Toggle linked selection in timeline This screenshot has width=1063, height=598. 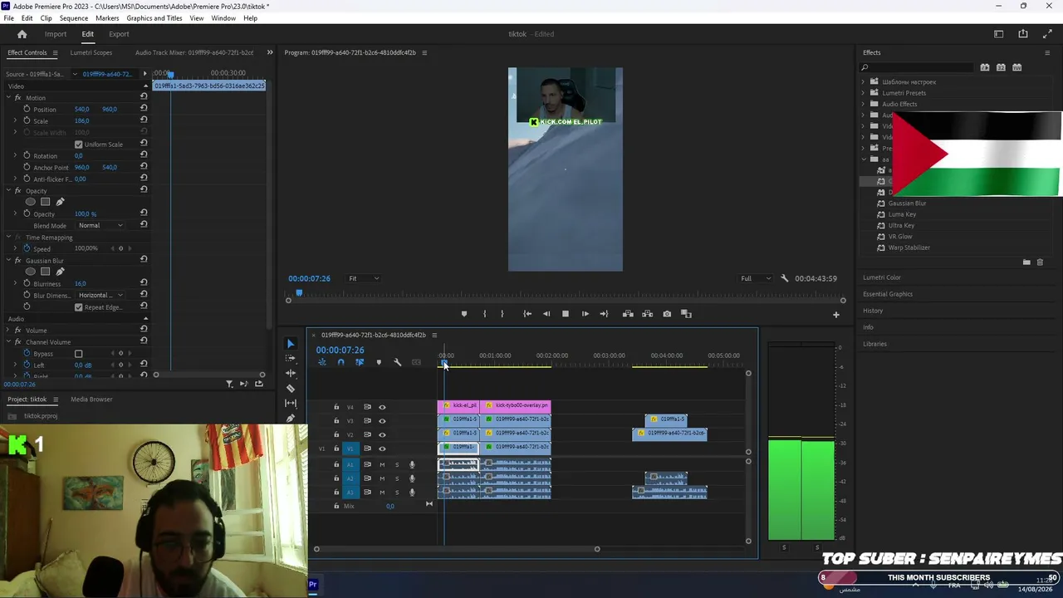pyautogui.click(x=360, y=362)
